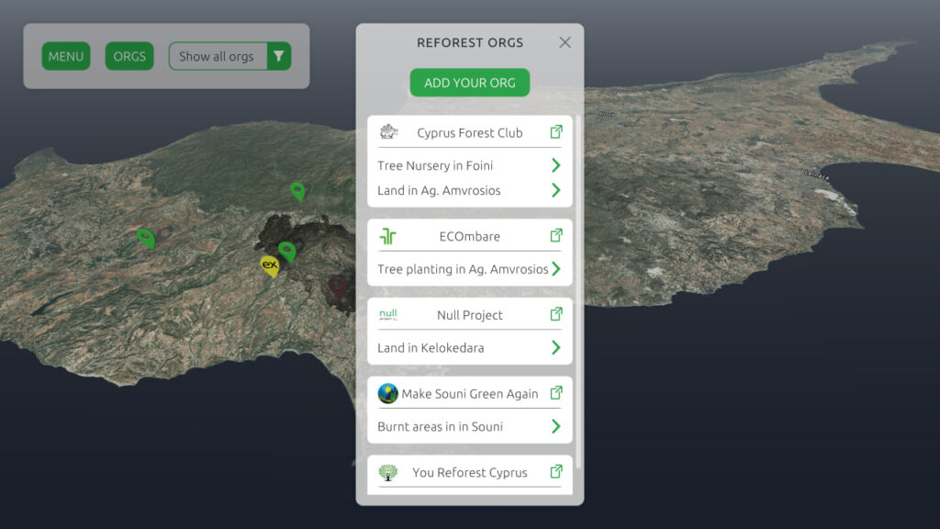Open ECOmbare external link icon
The image size is (940, 529).
click(555, 236)
